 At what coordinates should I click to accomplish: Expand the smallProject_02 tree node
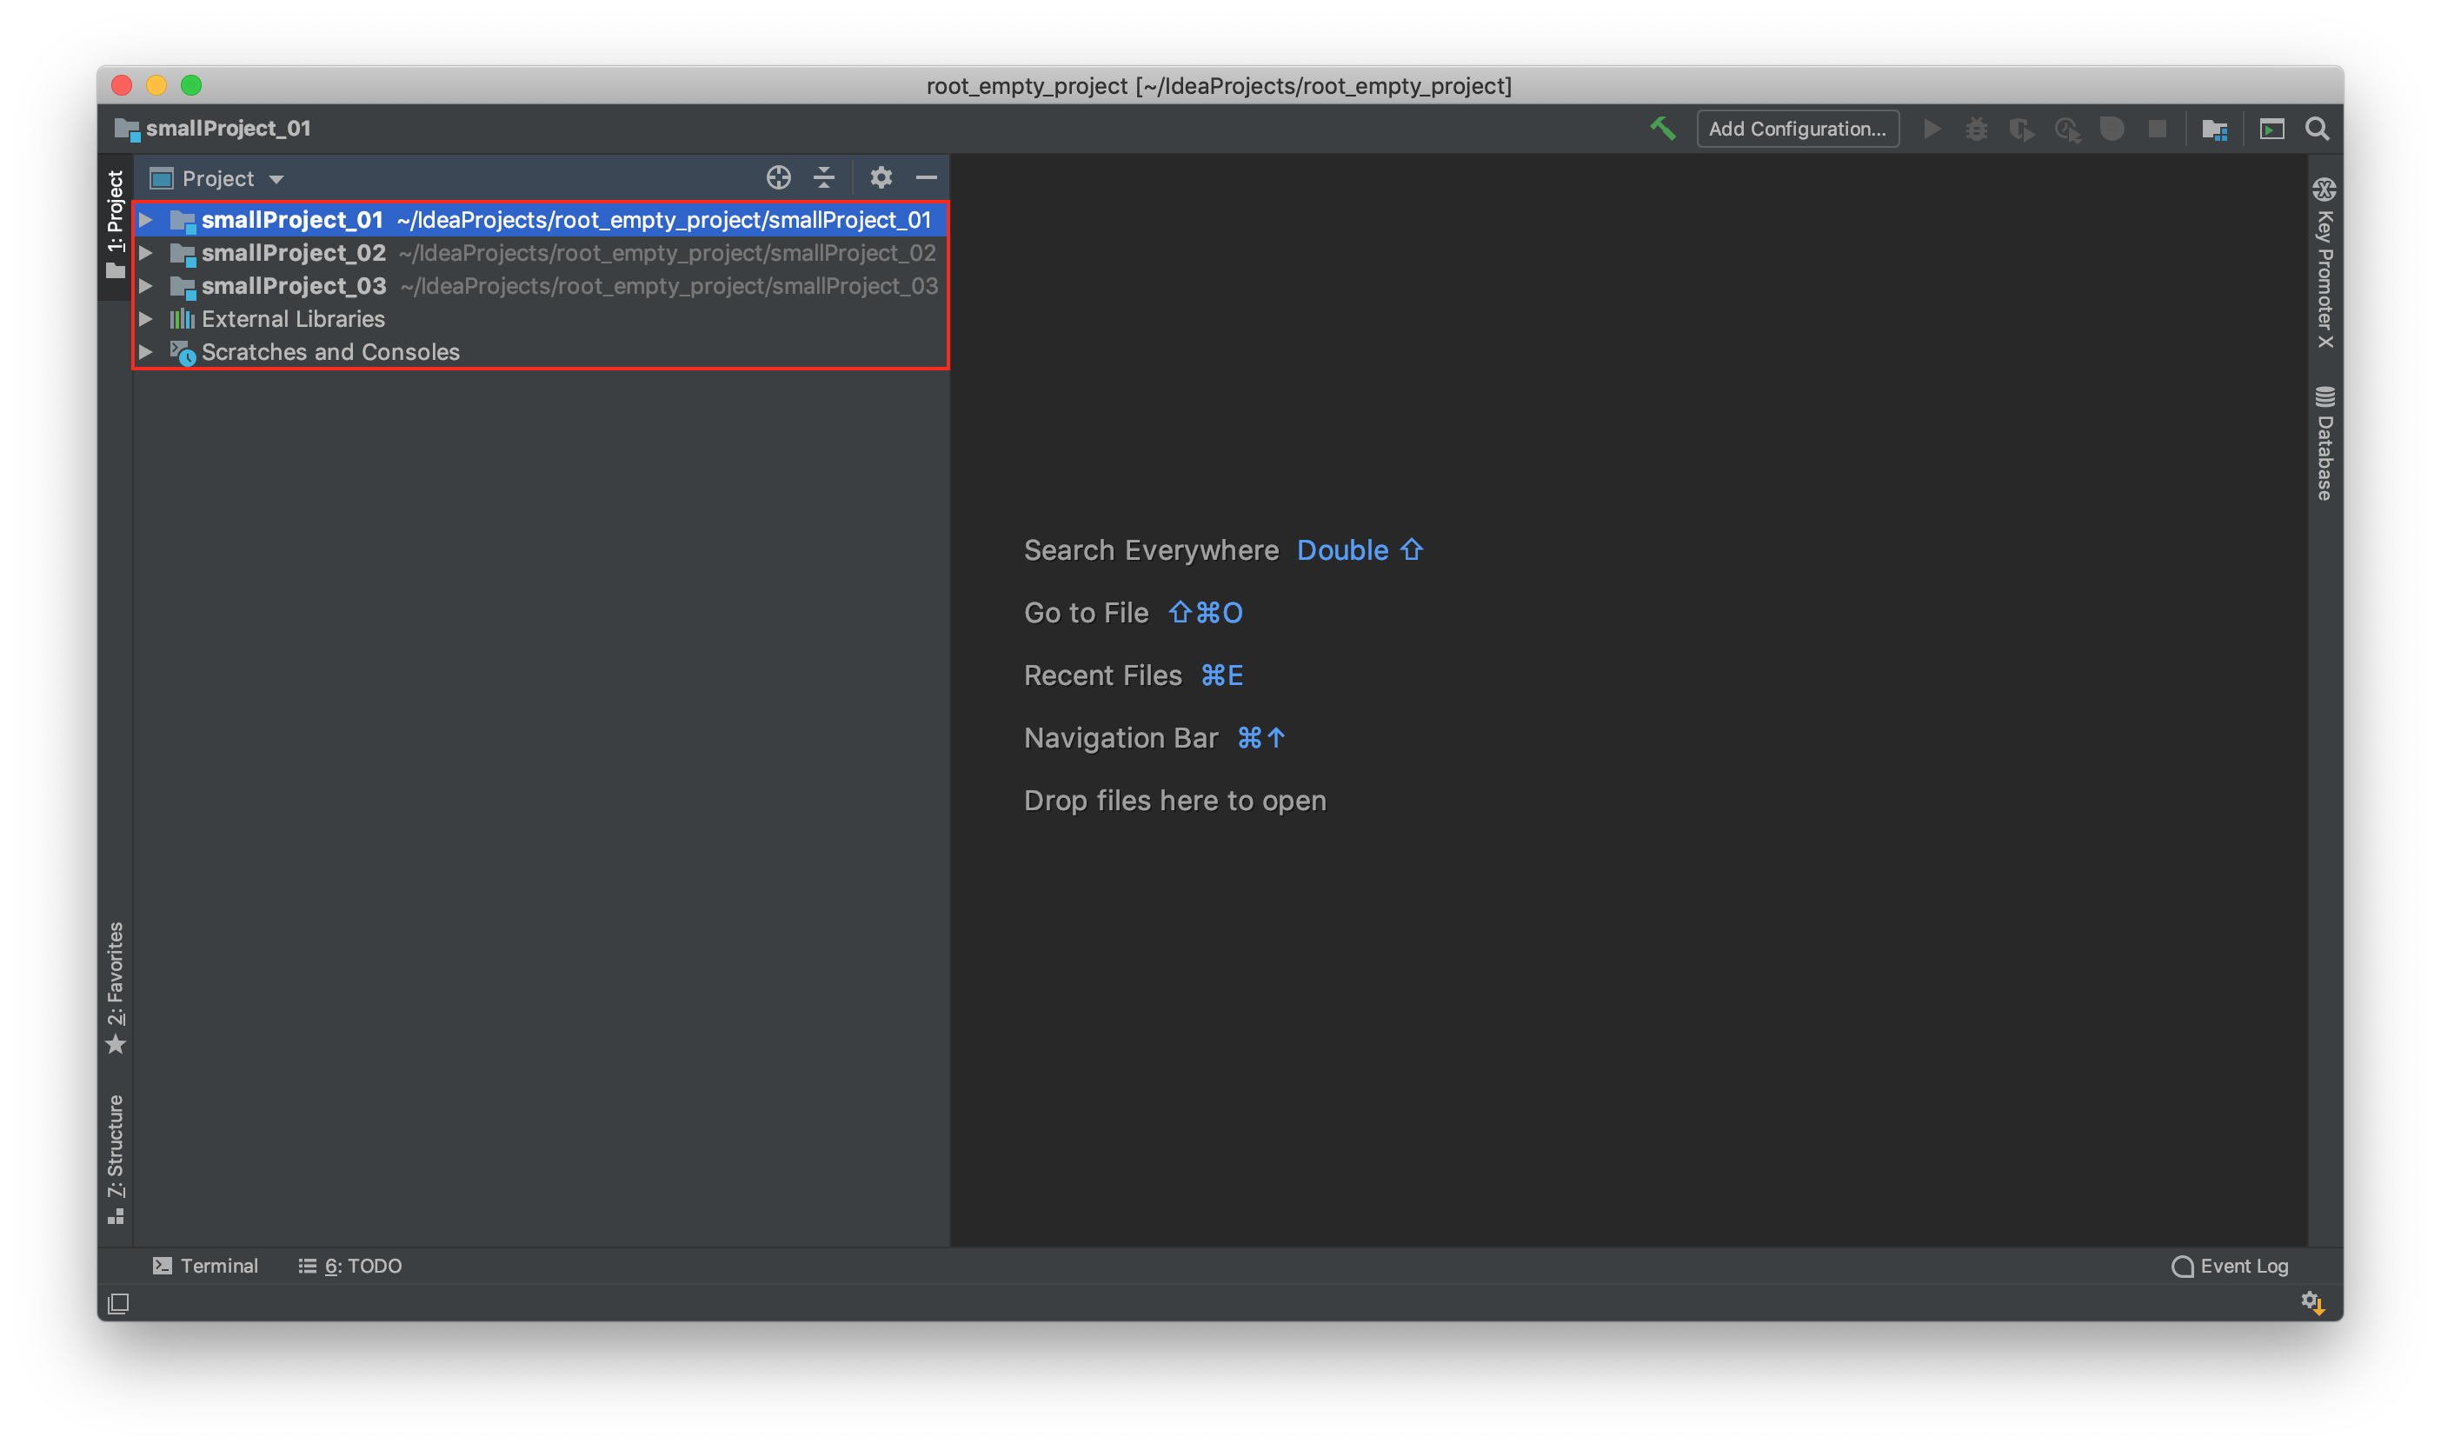click(145, 253)
